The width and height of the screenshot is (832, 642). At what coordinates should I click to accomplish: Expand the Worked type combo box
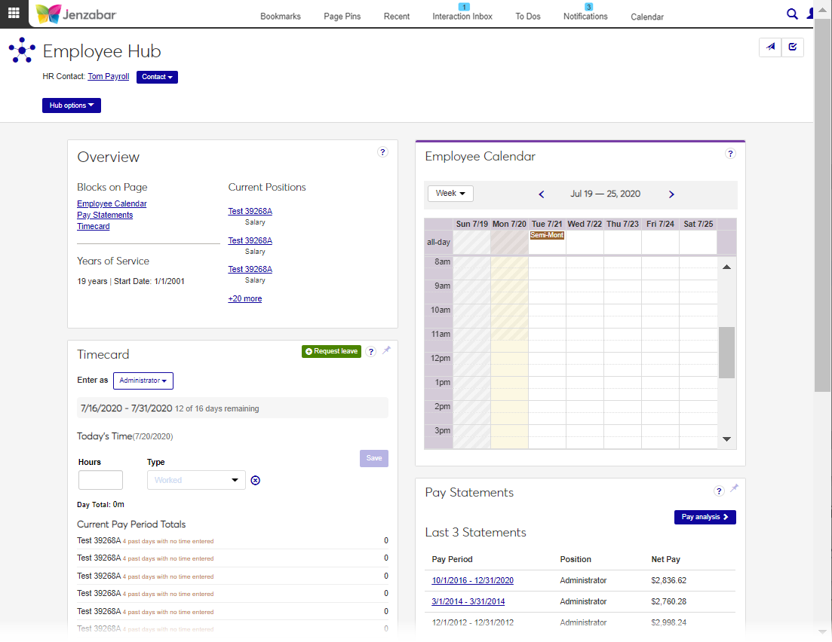tap(196, 480)
